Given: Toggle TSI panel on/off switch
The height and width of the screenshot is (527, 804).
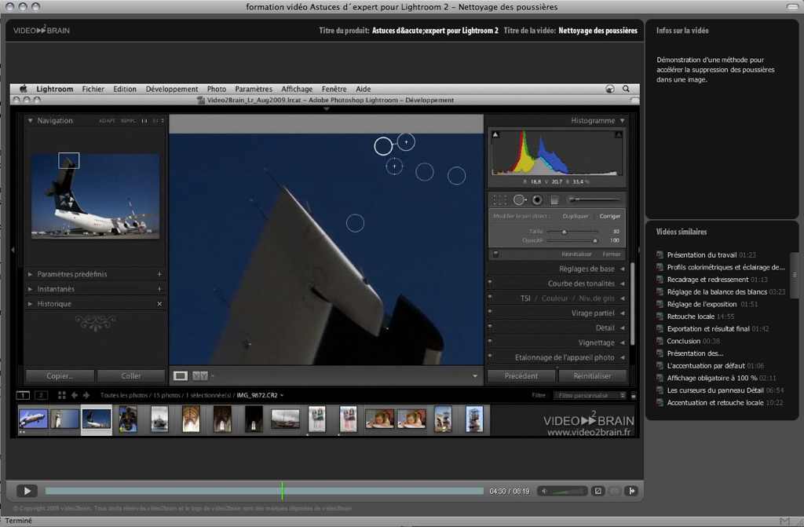Looking at the screenshot, I should tap(490, 297).
